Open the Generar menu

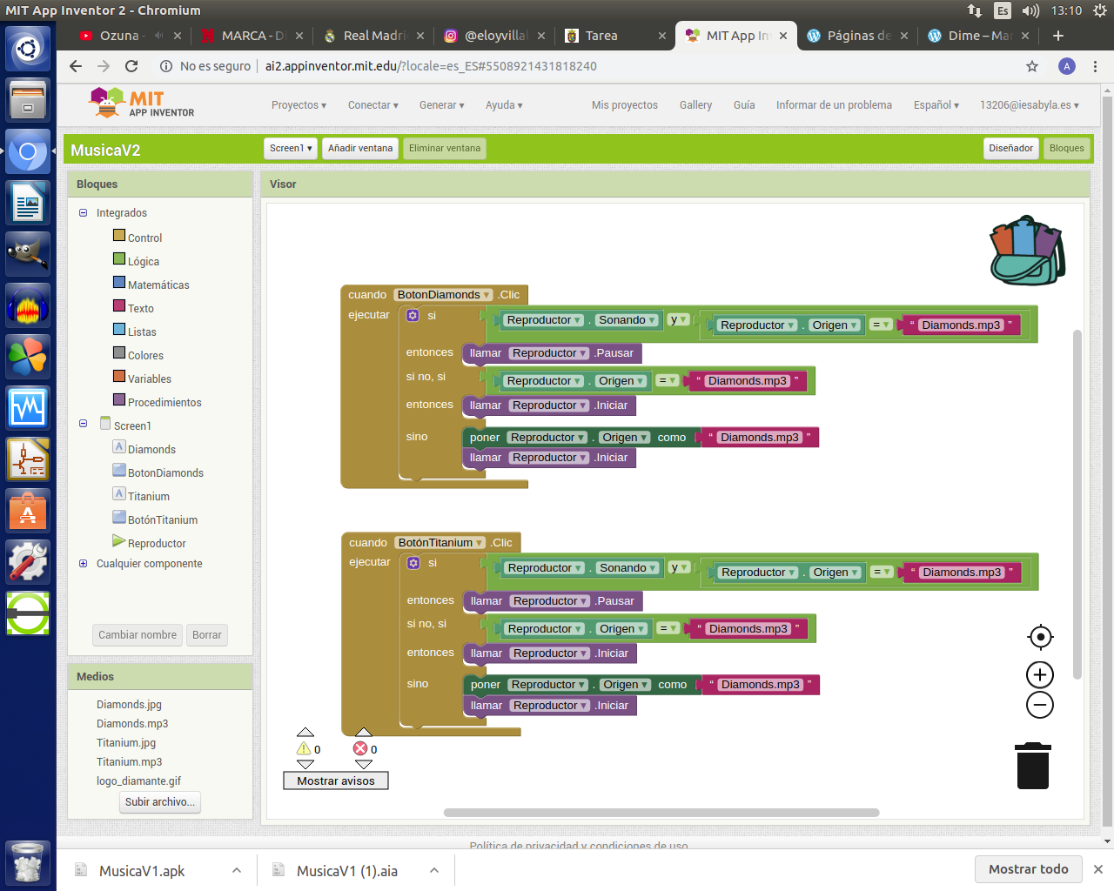[441, 105]
